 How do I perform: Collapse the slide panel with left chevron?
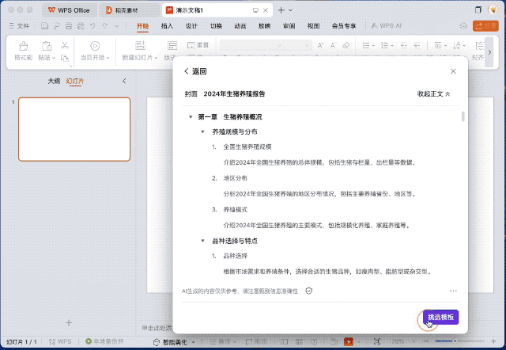click(x=124, y=81)
